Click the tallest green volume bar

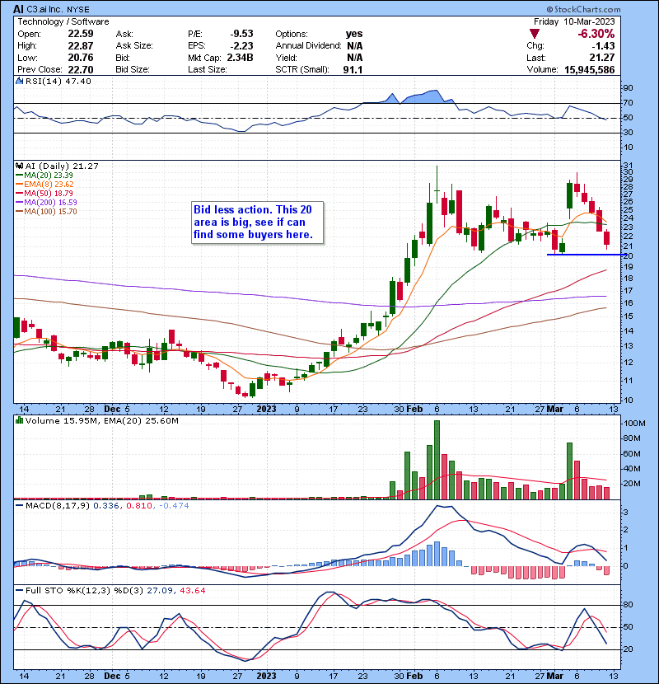click(437, 460)
